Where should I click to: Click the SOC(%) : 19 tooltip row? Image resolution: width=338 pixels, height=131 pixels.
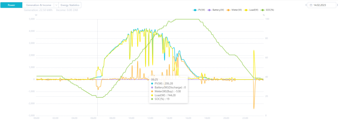tap(161, 99)
